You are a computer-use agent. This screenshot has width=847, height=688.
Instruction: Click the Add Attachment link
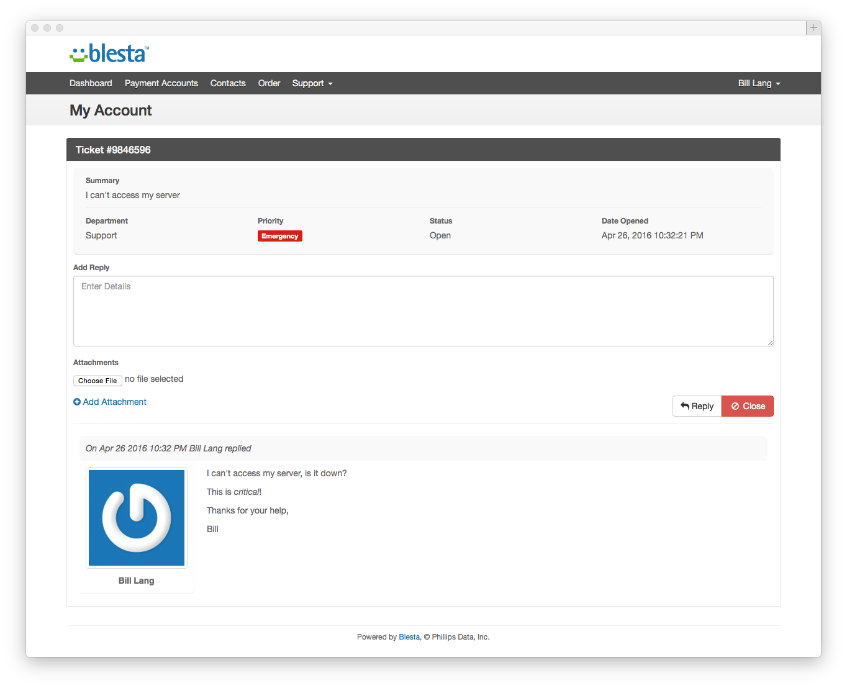[x=114, y=402]
